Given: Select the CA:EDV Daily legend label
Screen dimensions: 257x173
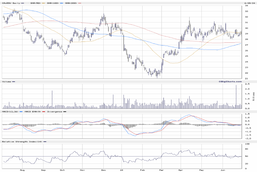Looking at the screenshot, I should (11, 3).
